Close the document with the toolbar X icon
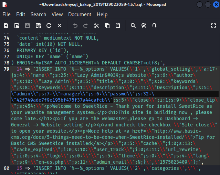Viewport: 220px width, 175px height. tap(60, 25)
